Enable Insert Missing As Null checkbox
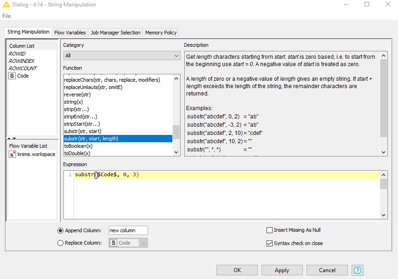This screenshot has height=279, width=398. (269, 230)
